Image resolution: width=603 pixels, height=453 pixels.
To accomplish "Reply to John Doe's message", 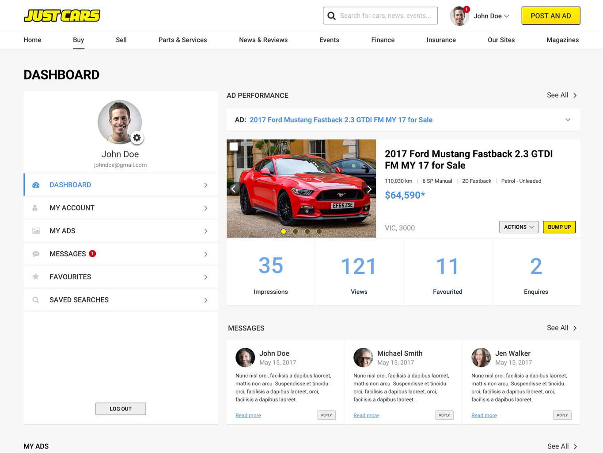I will tap(326, 415).
